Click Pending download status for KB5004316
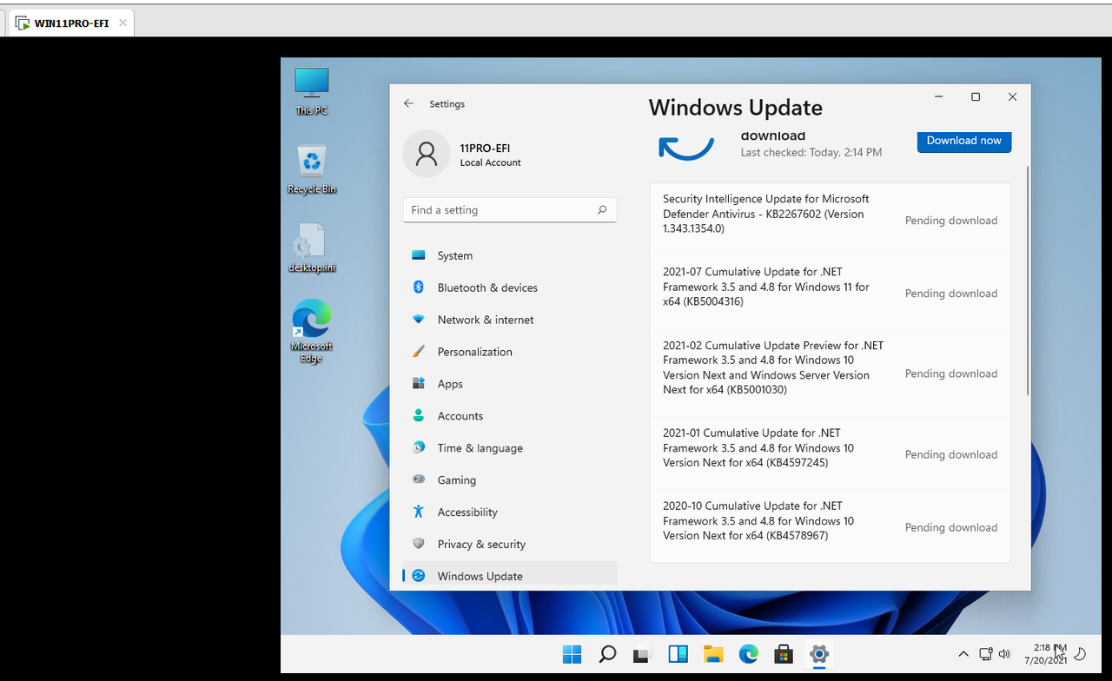The width and height of the screenshot is (1112, 681). [x=951, y=294]
